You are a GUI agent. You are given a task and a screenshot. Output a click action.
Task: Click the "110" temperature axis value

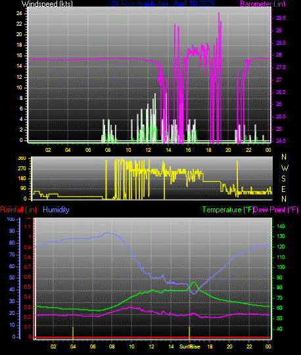tap(281, 257)
